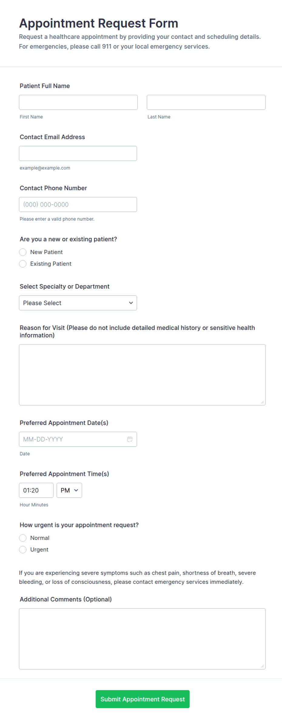This screenshot has height=723, width=282.
Task: Click the Reason for Visit text area
Action: (x=142, y=375)
